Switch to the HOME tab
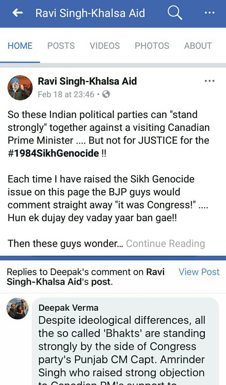 click(x=20, y=46)
